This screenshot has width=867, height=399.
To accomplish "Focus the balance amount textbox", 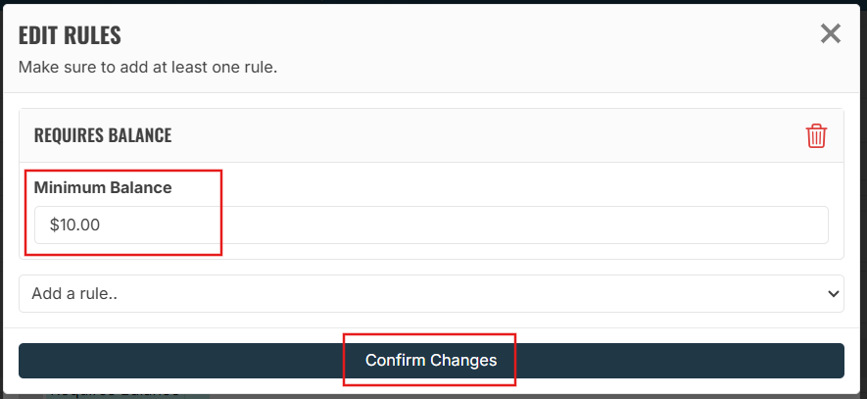I will coord(431,224).
